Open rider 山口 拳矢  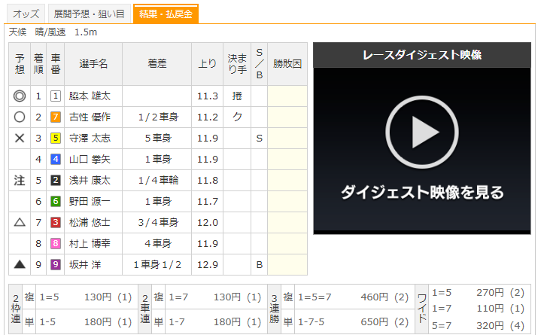coord(90,159)
